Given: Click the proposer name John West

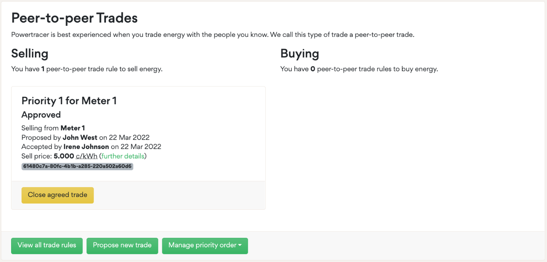Looking at the screenshot, I should pyautogui.click(x=80, y=138).
